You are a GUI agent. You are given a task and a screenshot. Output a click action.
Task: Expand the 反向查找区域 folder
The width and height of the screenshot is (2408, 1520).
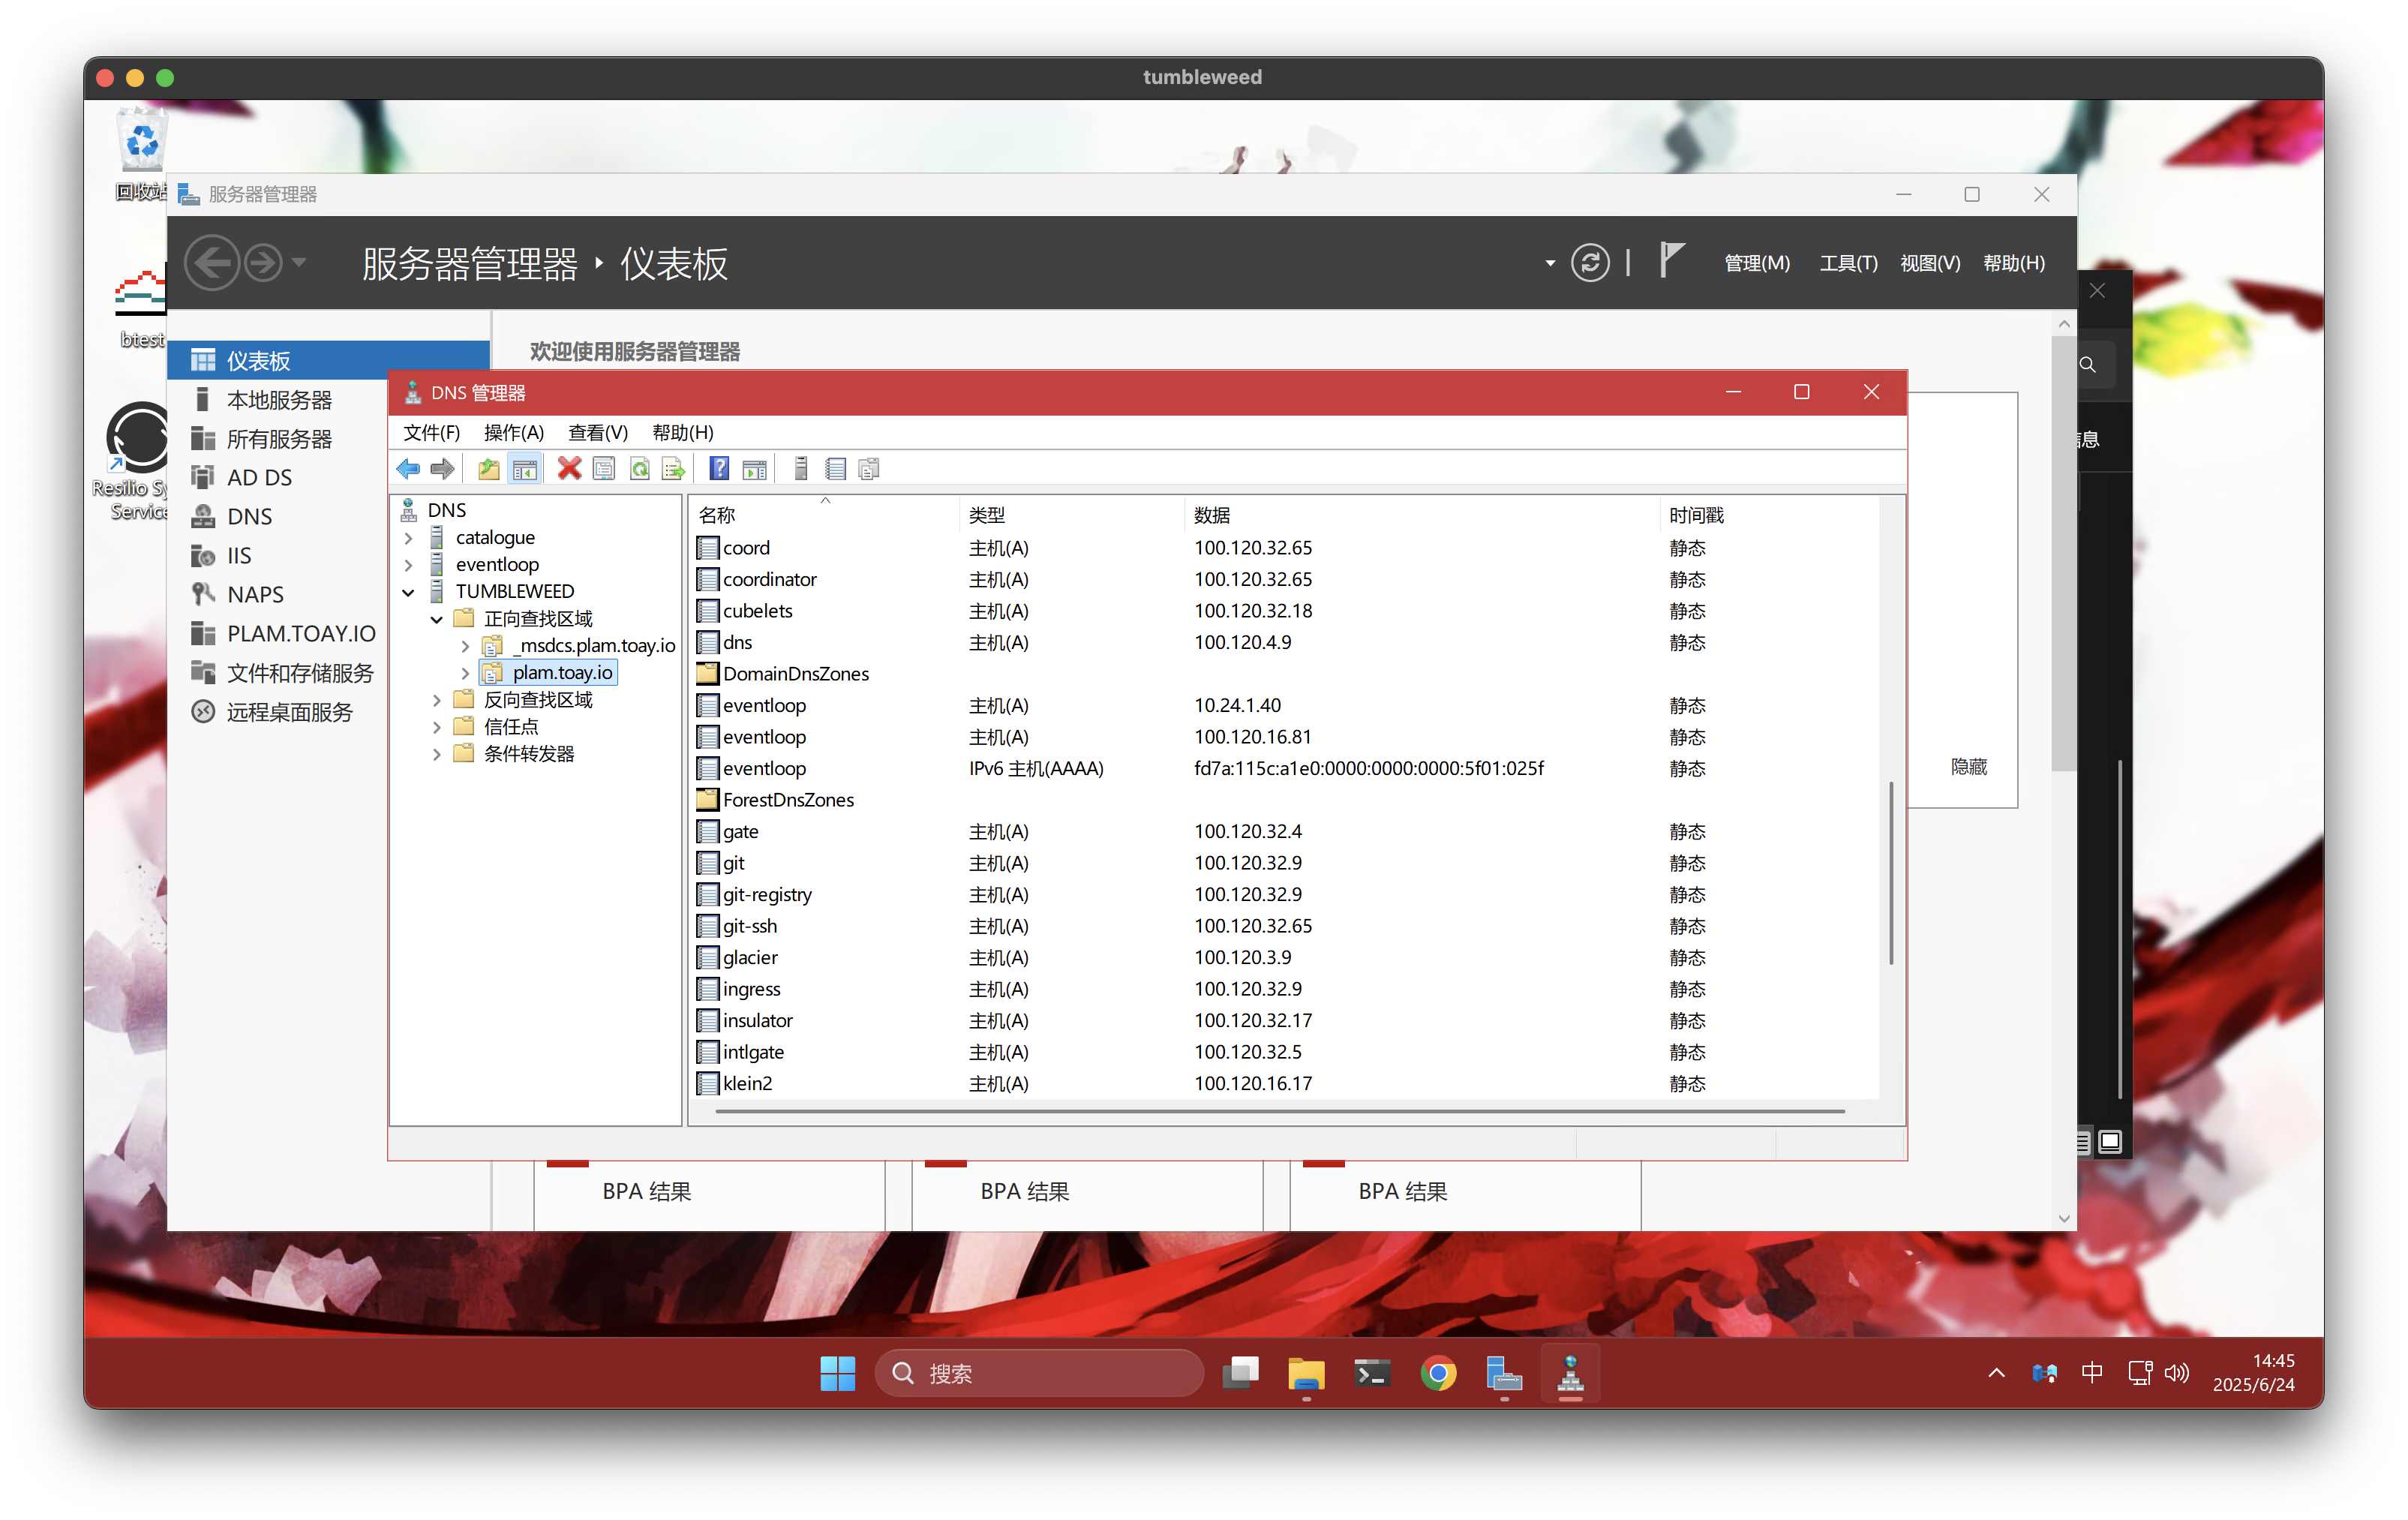[437, 700]
